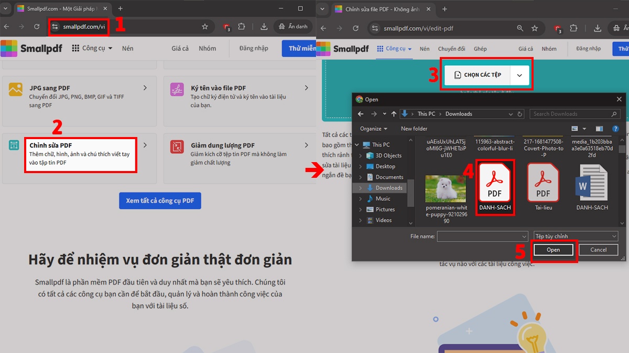
Task: Select the DANH-SACH Word document
Action: (x=592, y=187)
